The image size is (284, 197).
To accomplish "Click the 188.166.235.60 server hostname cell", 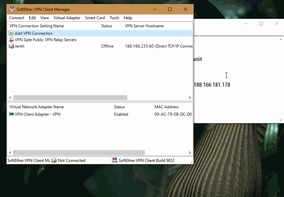I will (159, 46).
